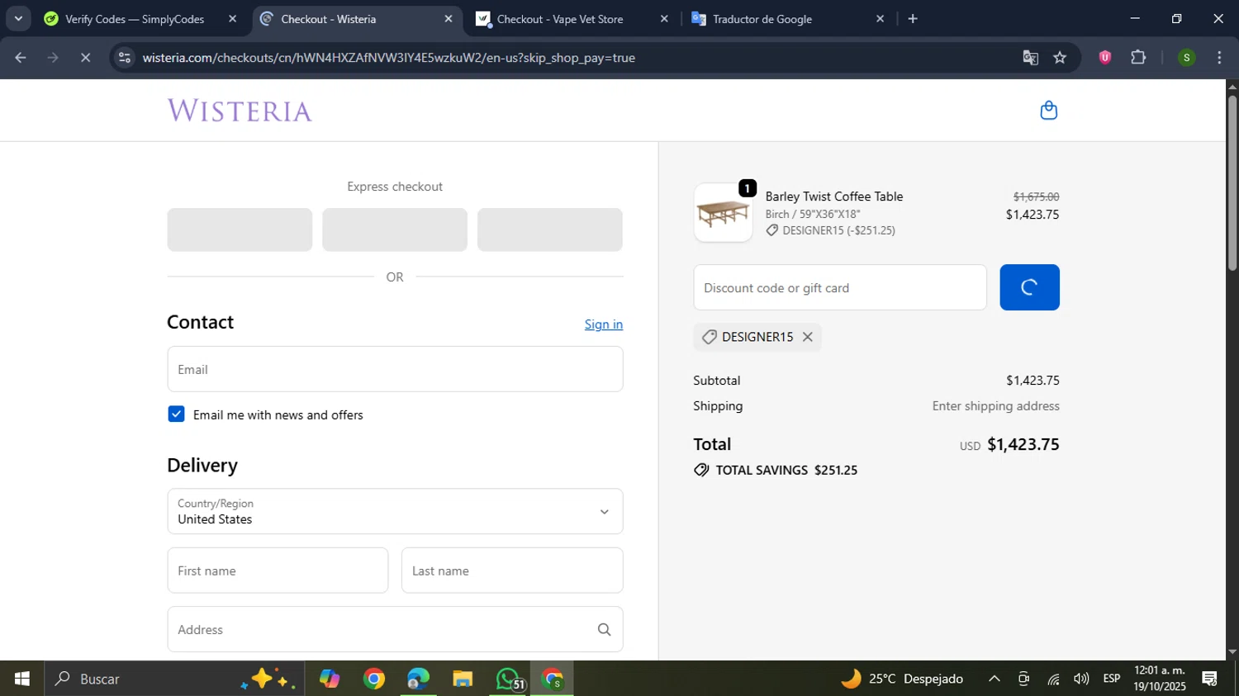1239x696 pixels.
Task: Open new browser tab
Action: 913,19
